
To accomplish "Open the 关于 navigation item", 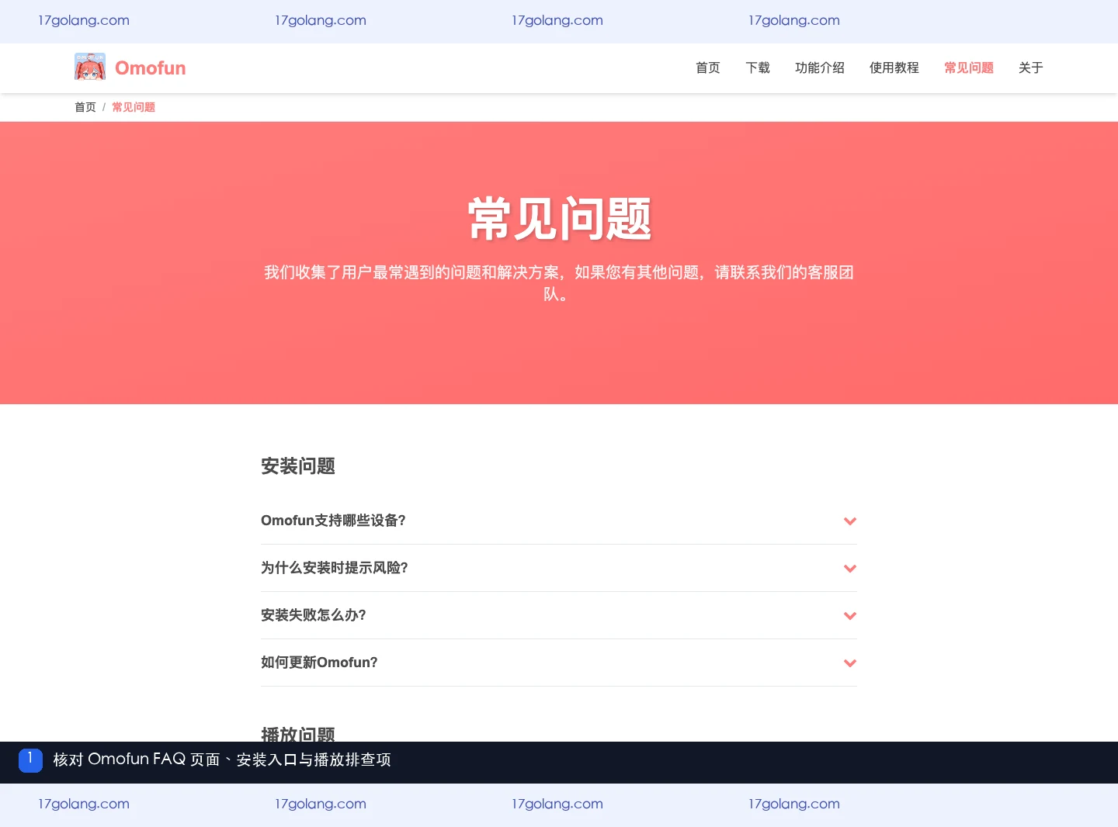I will (x=1031, y=68).
